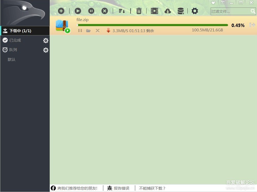Click the toolbar cancel download X icon
Screen dimensions: 257x192
coord(105,11)
